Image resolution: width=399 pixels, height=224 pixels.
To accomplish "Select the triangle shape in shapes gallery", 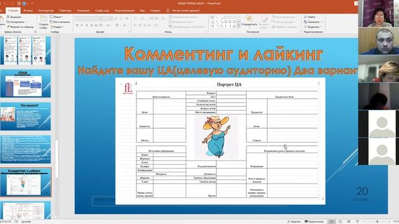I will coord(213,22).
